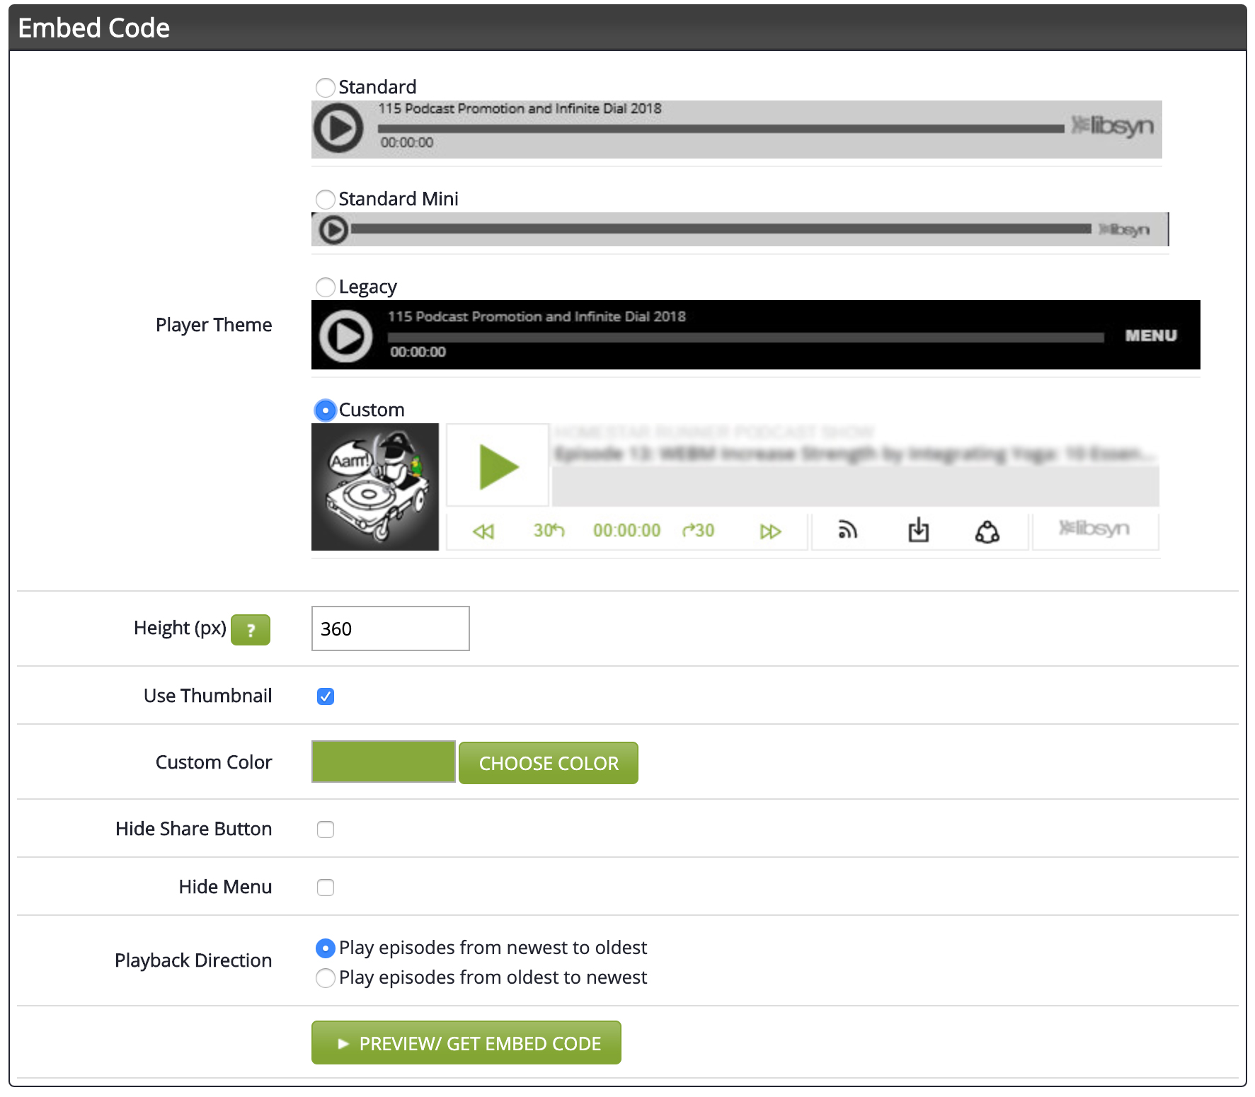This screenshot has width=1255, height=1097.
Task: Select play episodes from oldest to newest
Action: [x=325, y=978]
